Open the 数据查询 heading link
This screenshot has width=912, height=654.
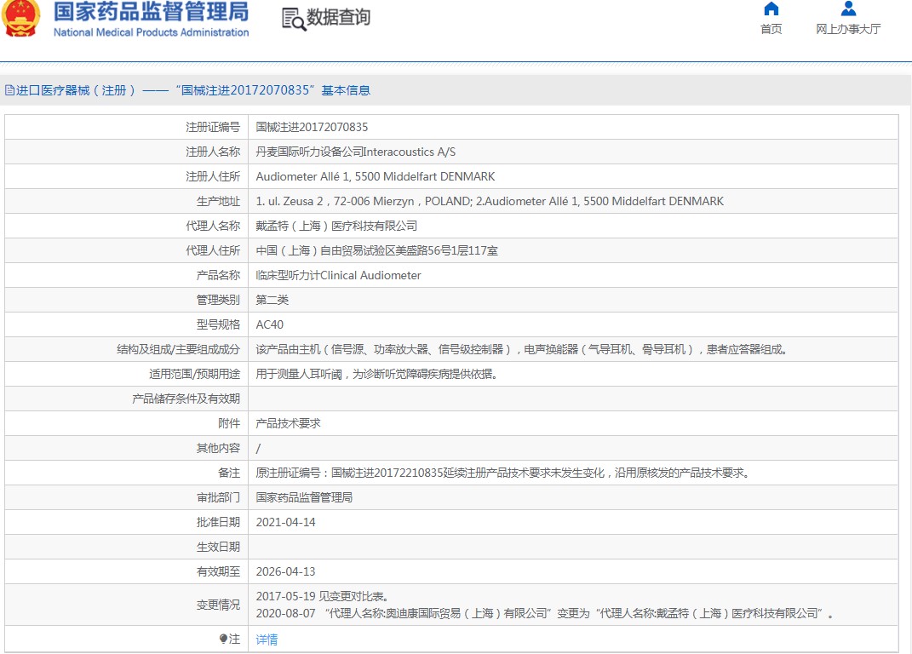[339, 17]
